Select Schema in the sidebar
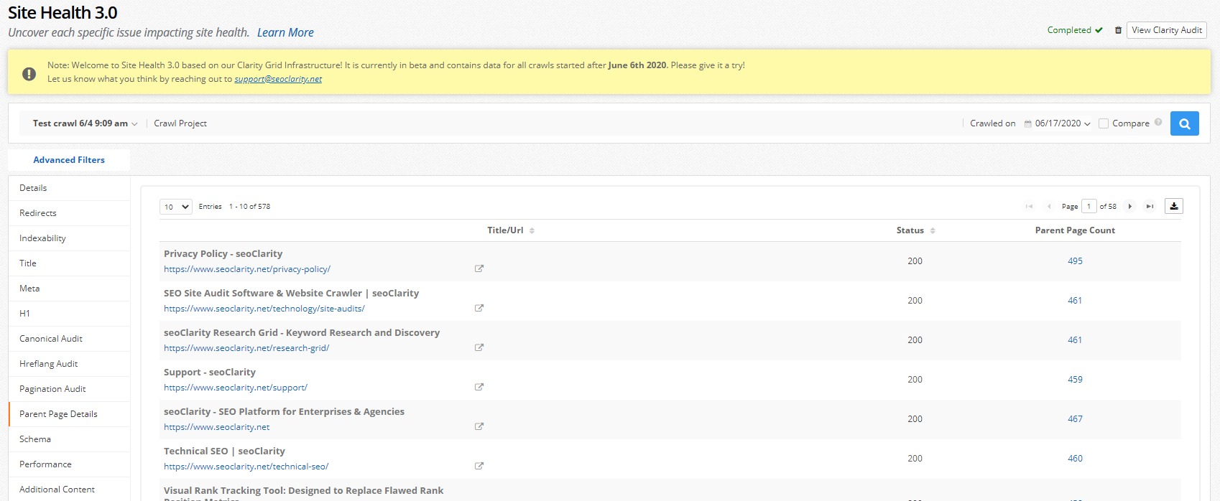Screen dimensions: 1220x501 click(69, 439)
